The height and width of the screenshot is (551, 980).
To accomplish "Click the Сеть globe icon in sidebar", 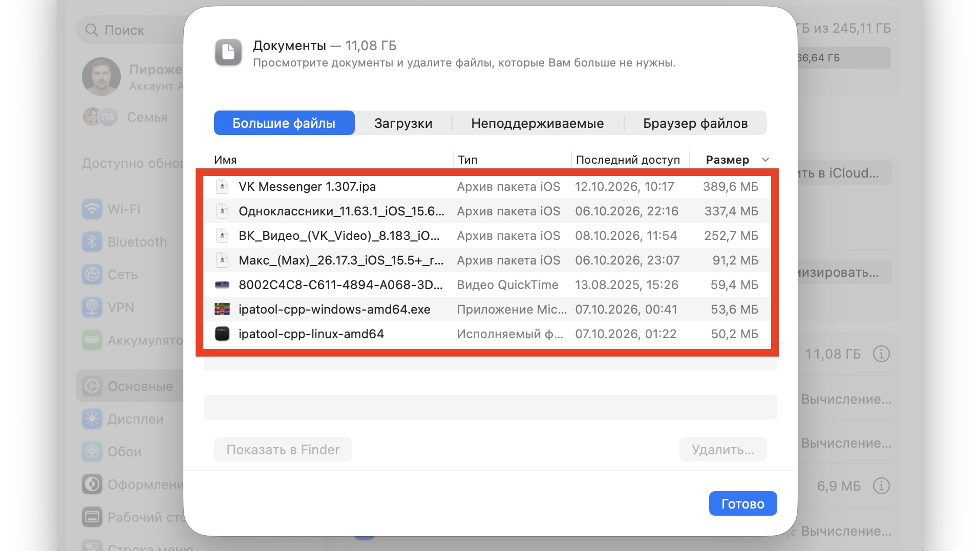I will tap(92, 275).
